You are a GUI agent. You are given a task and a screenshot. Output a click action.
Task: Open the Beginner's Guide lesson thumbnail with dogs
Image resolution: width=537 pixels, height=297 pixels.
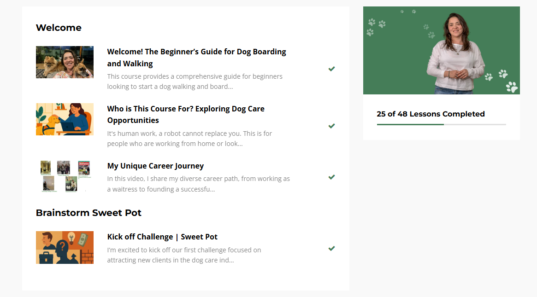(x=65, y=62)
